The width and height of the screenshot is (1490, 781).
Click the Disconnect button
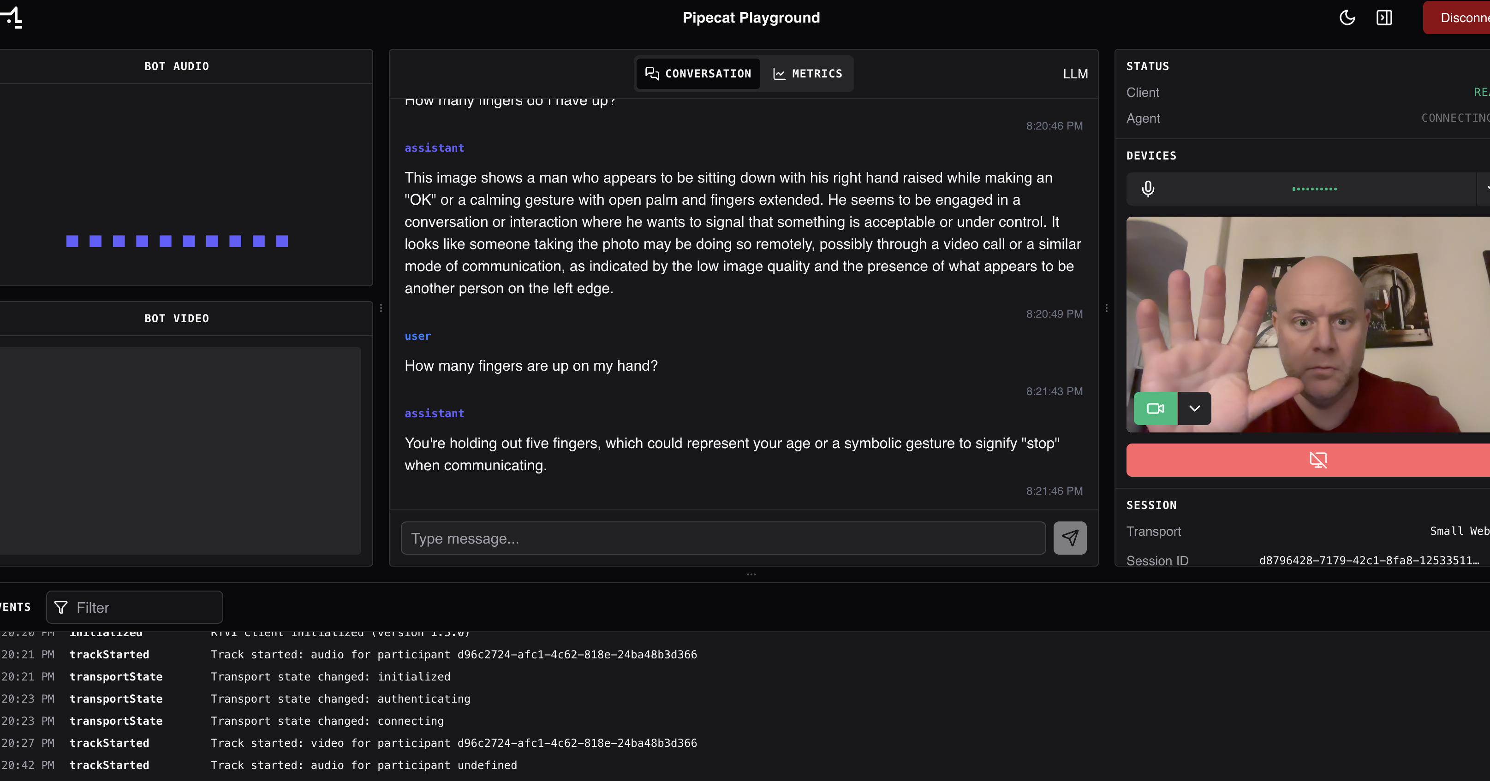[x=1460, y=18]
